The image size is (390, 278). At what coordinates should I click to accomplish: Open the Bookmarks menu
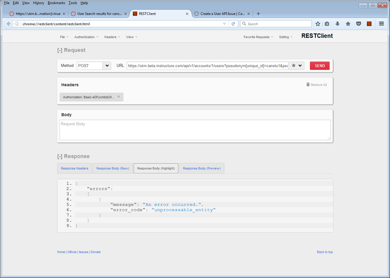pos(56,3)
